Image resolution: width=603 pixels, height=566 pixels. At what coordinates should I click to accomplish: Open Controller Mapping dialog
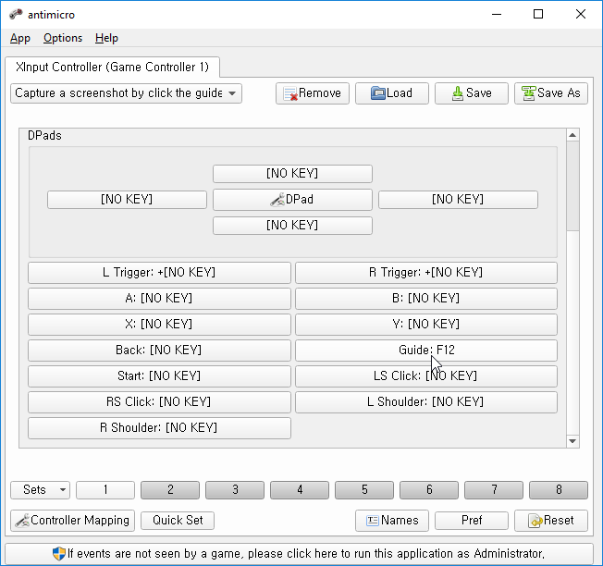73,521
